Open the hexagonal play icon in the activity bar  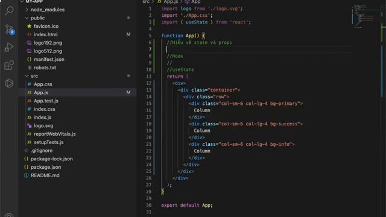coord(9,83)
